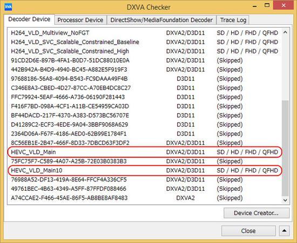Select the HEVC_VLD_Main decoder row

click(x=145, y=152)
